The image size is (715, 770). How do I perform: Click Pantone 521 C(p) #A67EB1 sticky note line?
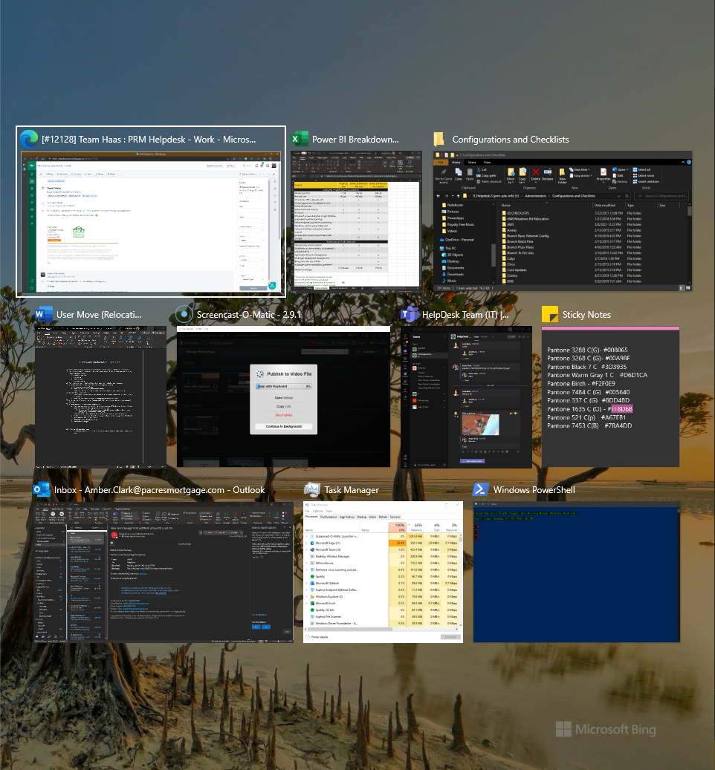pos(586,417)
